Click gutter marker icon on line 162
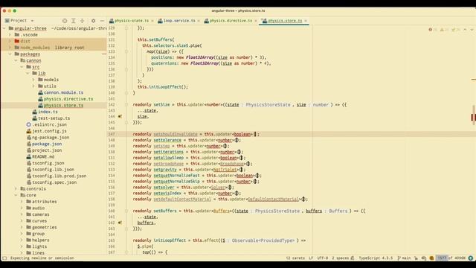Image resolution: width=476 pixels, height=268 pixels. (x=120, y=223)
